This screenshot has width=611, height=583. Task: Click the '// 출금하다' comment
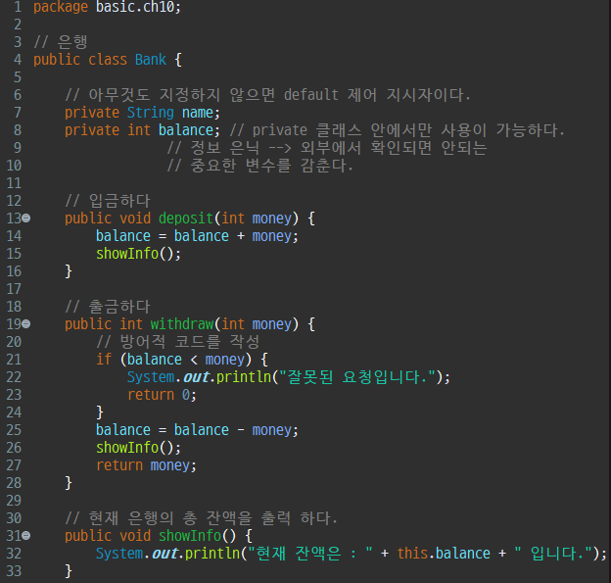pos(108,307)
